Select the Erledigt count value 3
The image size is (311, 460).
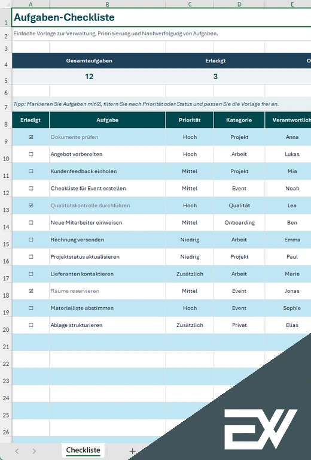[x=215, y=77]
